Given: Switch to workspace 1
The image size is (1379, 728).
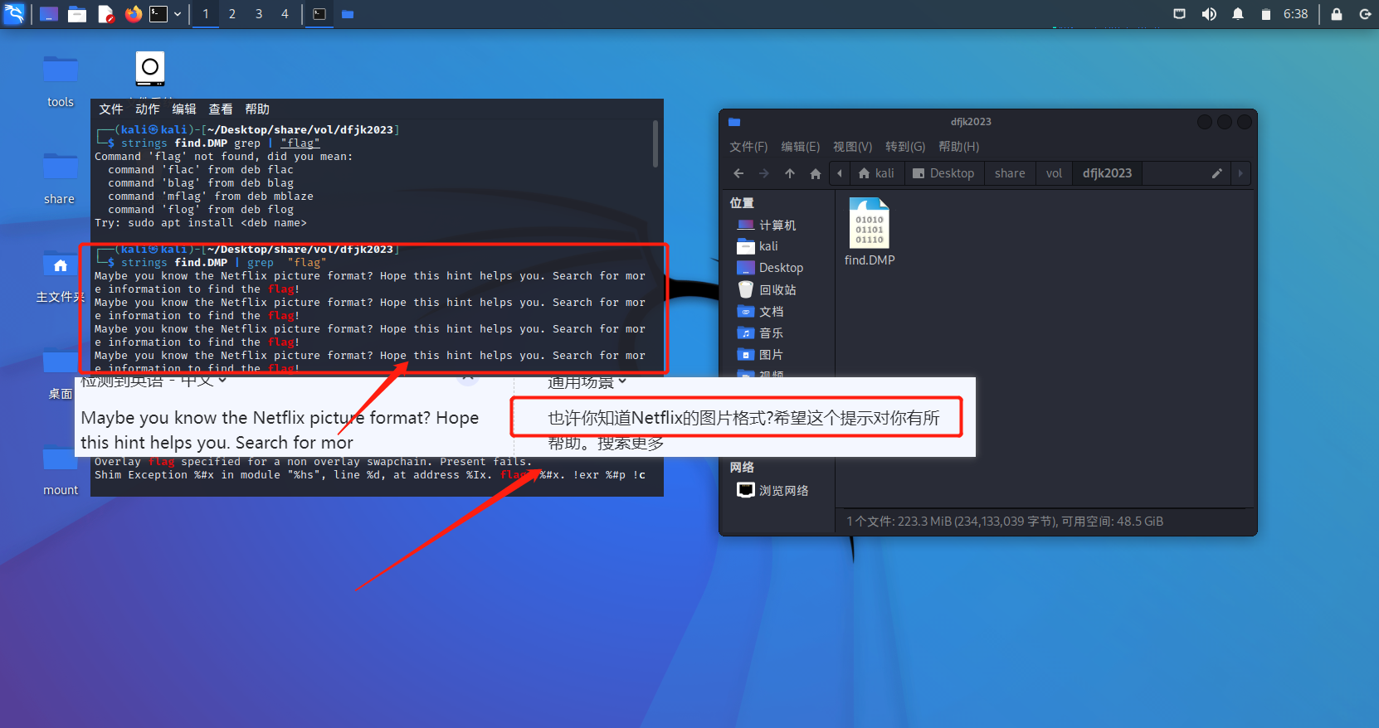Looking at the screenshot, I should coord(206,14).
